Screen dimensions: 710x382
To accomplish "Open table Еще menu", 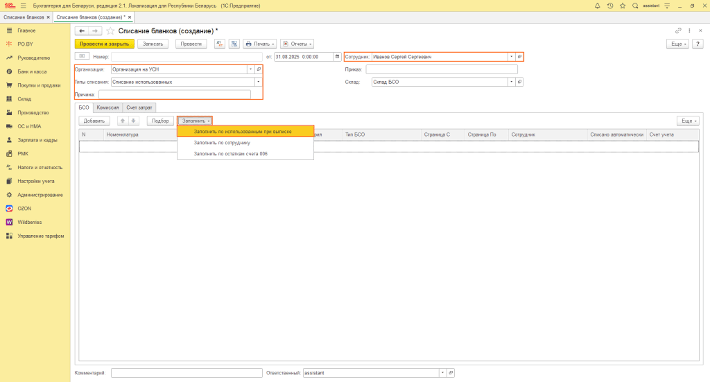I will point(689,121).
